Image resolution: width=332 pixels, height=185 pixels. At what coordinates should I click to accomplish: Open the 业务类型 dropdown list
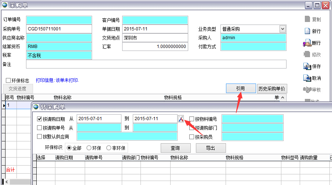pyautogui.click(x=282, y=29)
